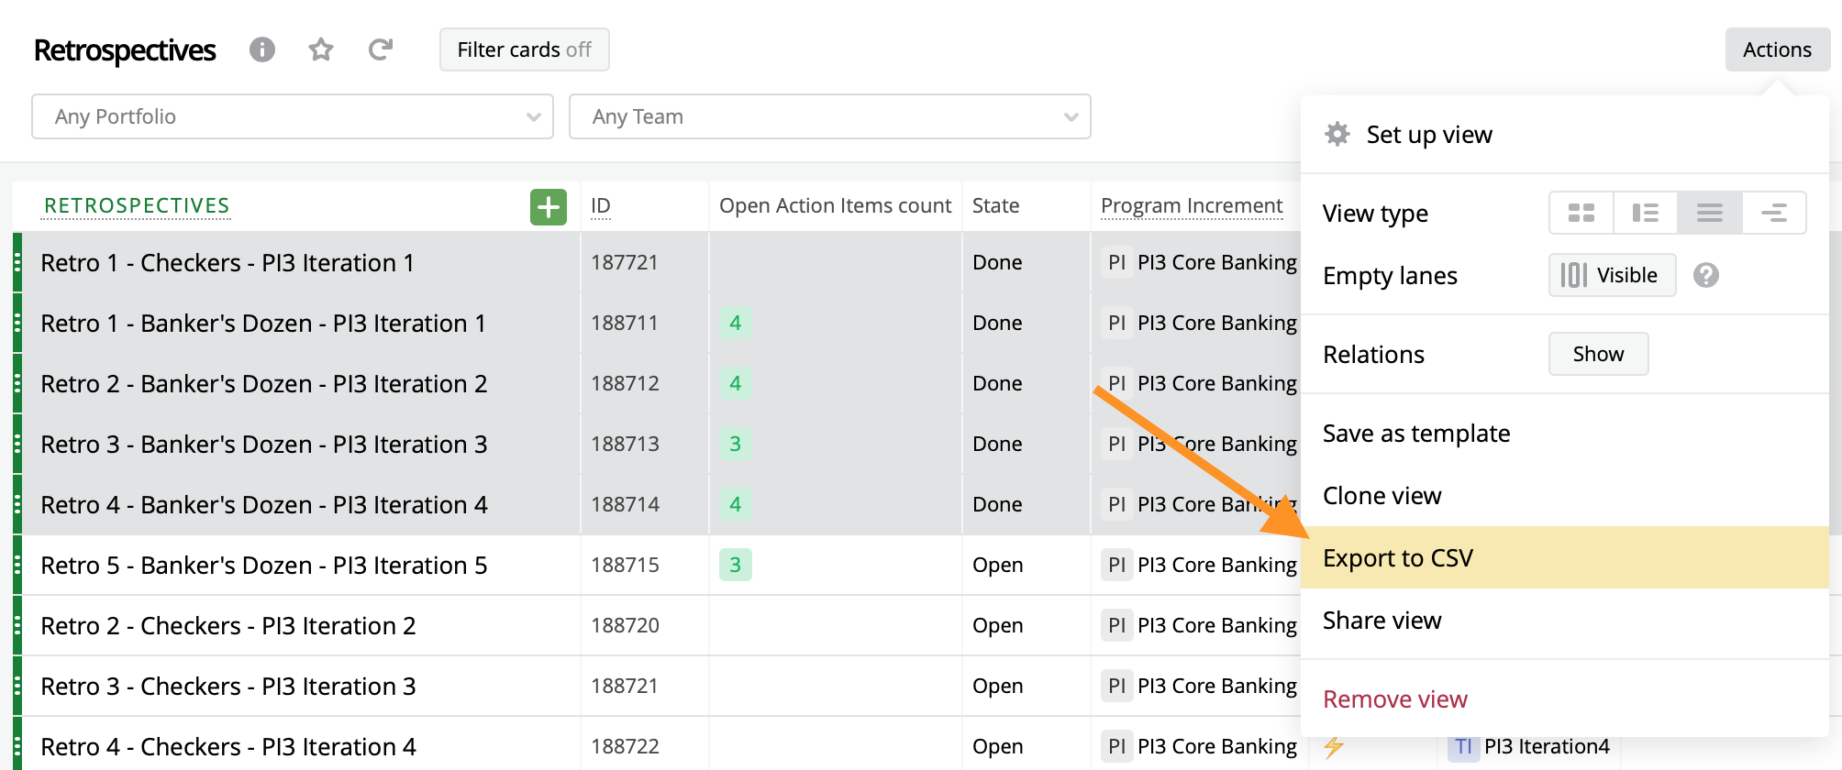This screenshot has height=770, width=1842.
Task: Choose the plain list view type
Action: pos(1710,214)
